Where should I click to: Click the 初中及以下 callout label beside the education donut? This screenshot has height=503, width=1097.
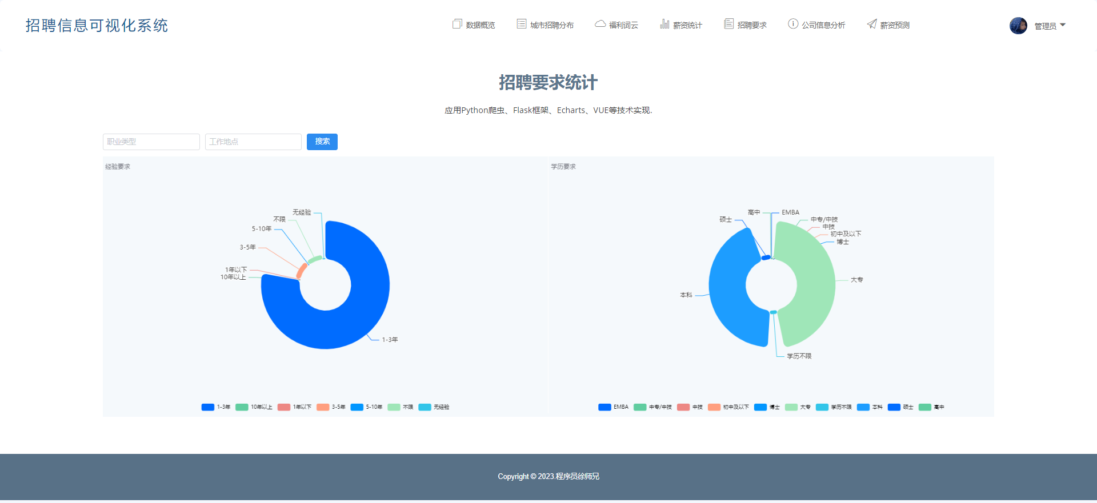point(846,234)
